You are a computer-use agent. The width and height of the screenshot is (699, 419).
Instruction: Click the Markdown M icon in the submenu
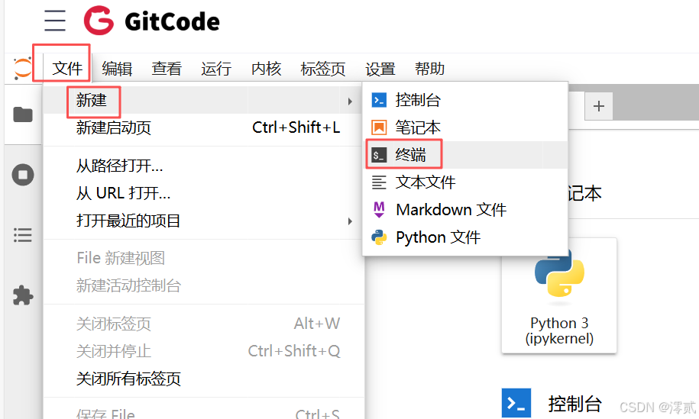[x=379, y=210]
